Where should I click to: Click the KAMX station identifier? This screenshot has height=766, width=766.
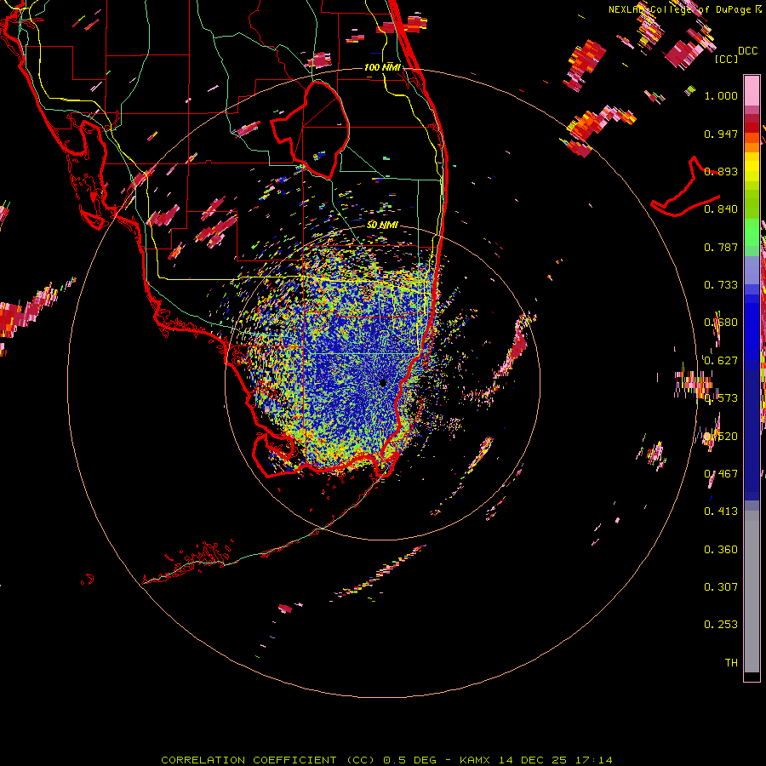(x=475, y=760)
